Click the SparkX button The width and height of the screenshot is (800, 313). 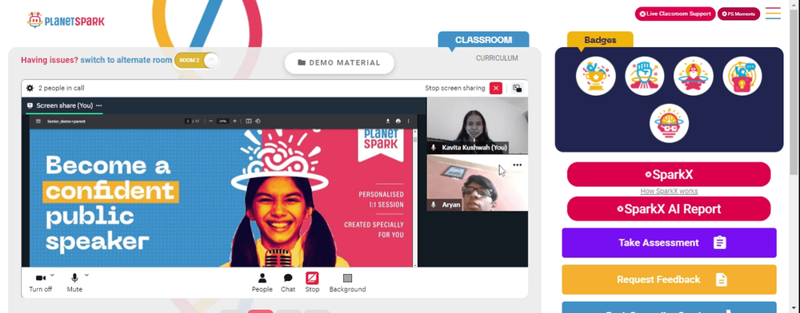coord(669,175)
